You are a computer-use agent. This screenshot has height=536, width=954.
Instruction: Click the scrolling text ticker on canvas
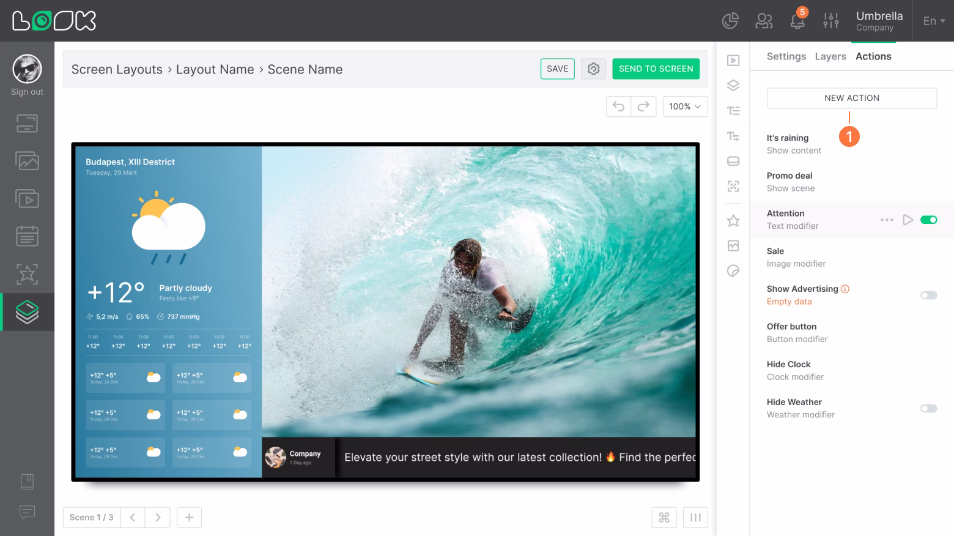tap(516, 457)
